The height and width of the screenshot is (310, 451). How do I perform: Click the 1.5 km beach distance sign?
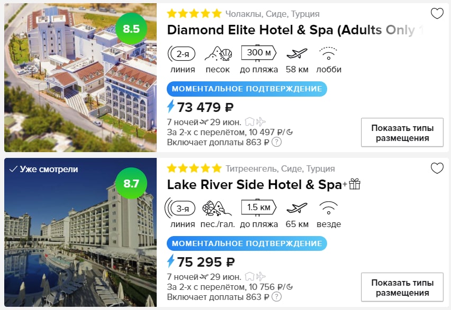(259, 208)
